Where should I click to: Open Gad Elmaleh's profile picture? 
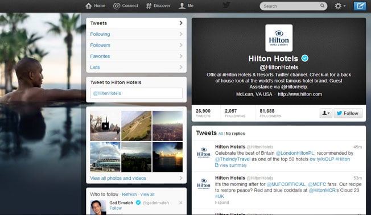(x=98, y=208)
